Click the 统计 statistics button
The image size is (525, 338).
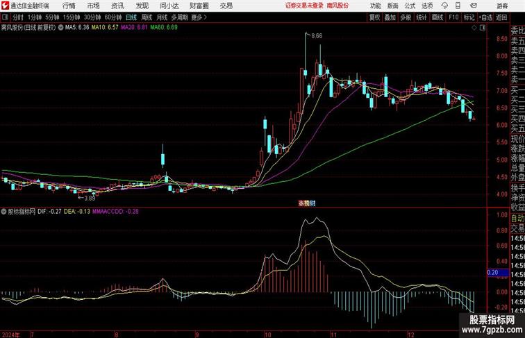[x=422, y=17]
